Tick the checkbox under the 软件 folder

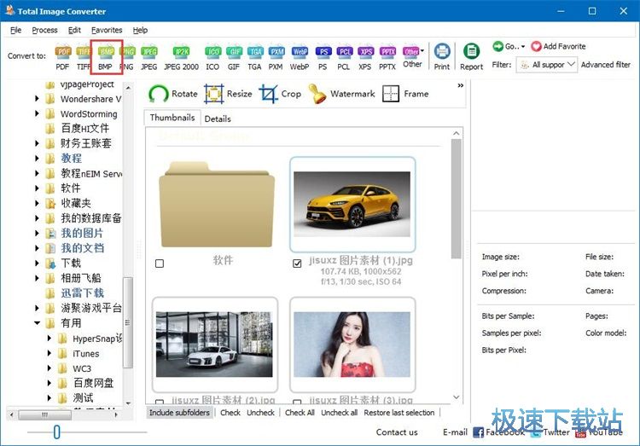pos(160,264)
